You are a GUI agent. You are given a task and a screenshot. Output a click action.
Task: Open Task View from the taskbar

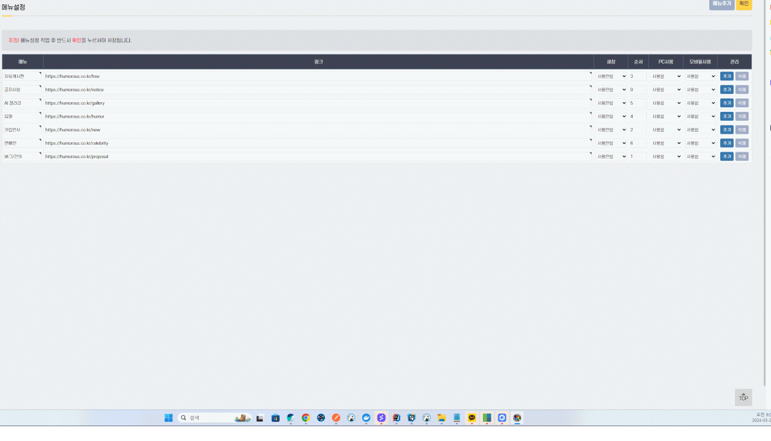click(x=260, y=418)
